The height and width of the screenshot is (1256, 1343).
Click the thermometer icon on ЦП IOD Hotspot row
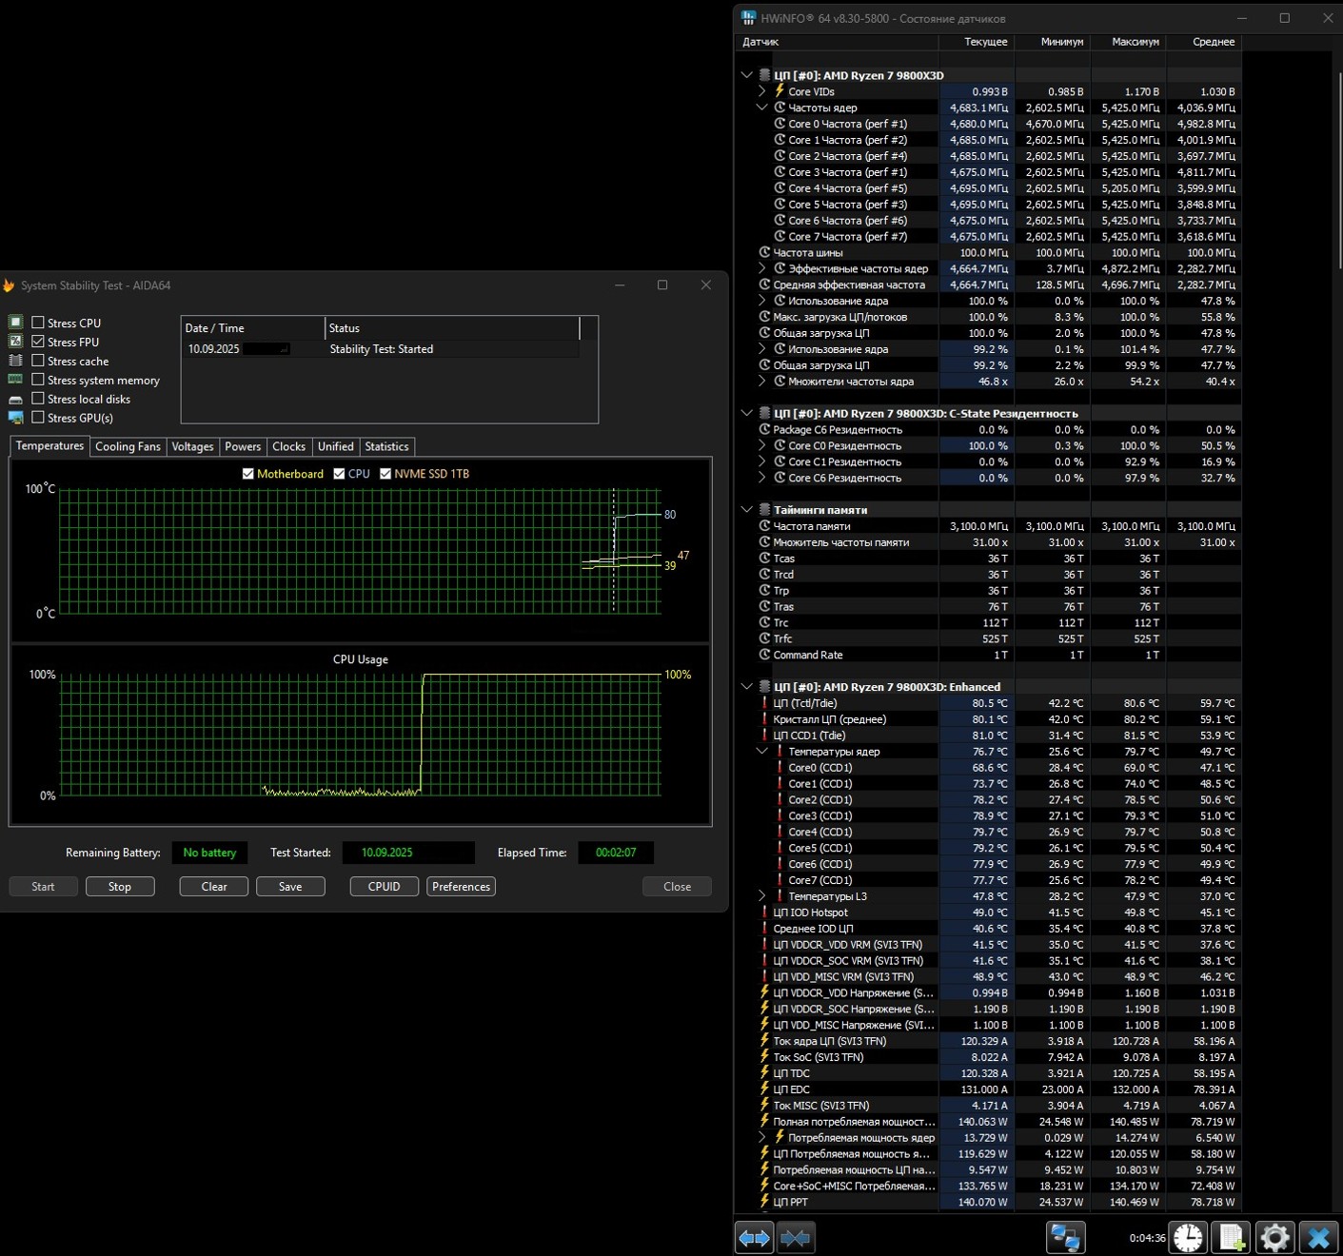(764, 913)
